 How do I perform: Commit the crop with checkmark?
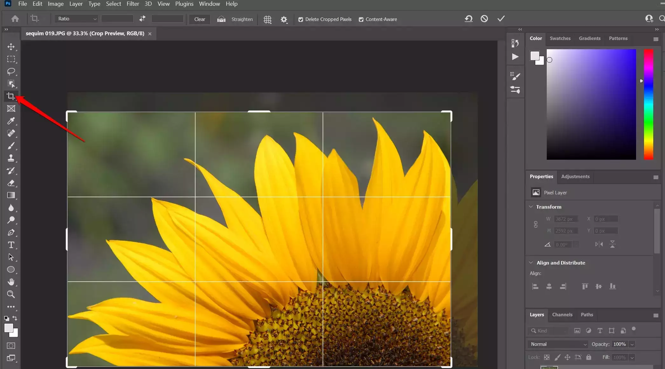501,19
